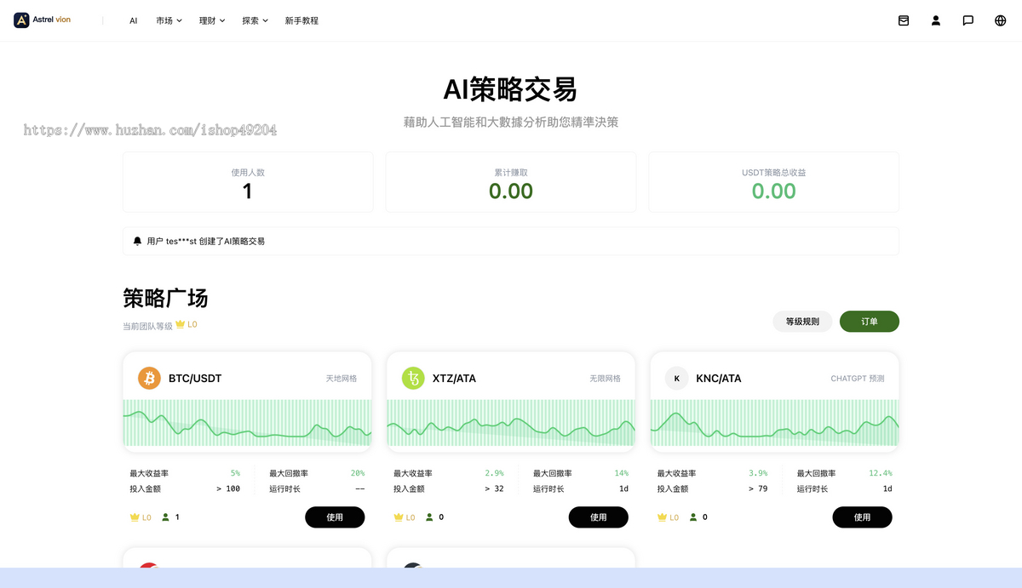The image size is (1022, 588).
Task: Expand the 理财 dropdown menu
Action: click(x=212, y=20)
